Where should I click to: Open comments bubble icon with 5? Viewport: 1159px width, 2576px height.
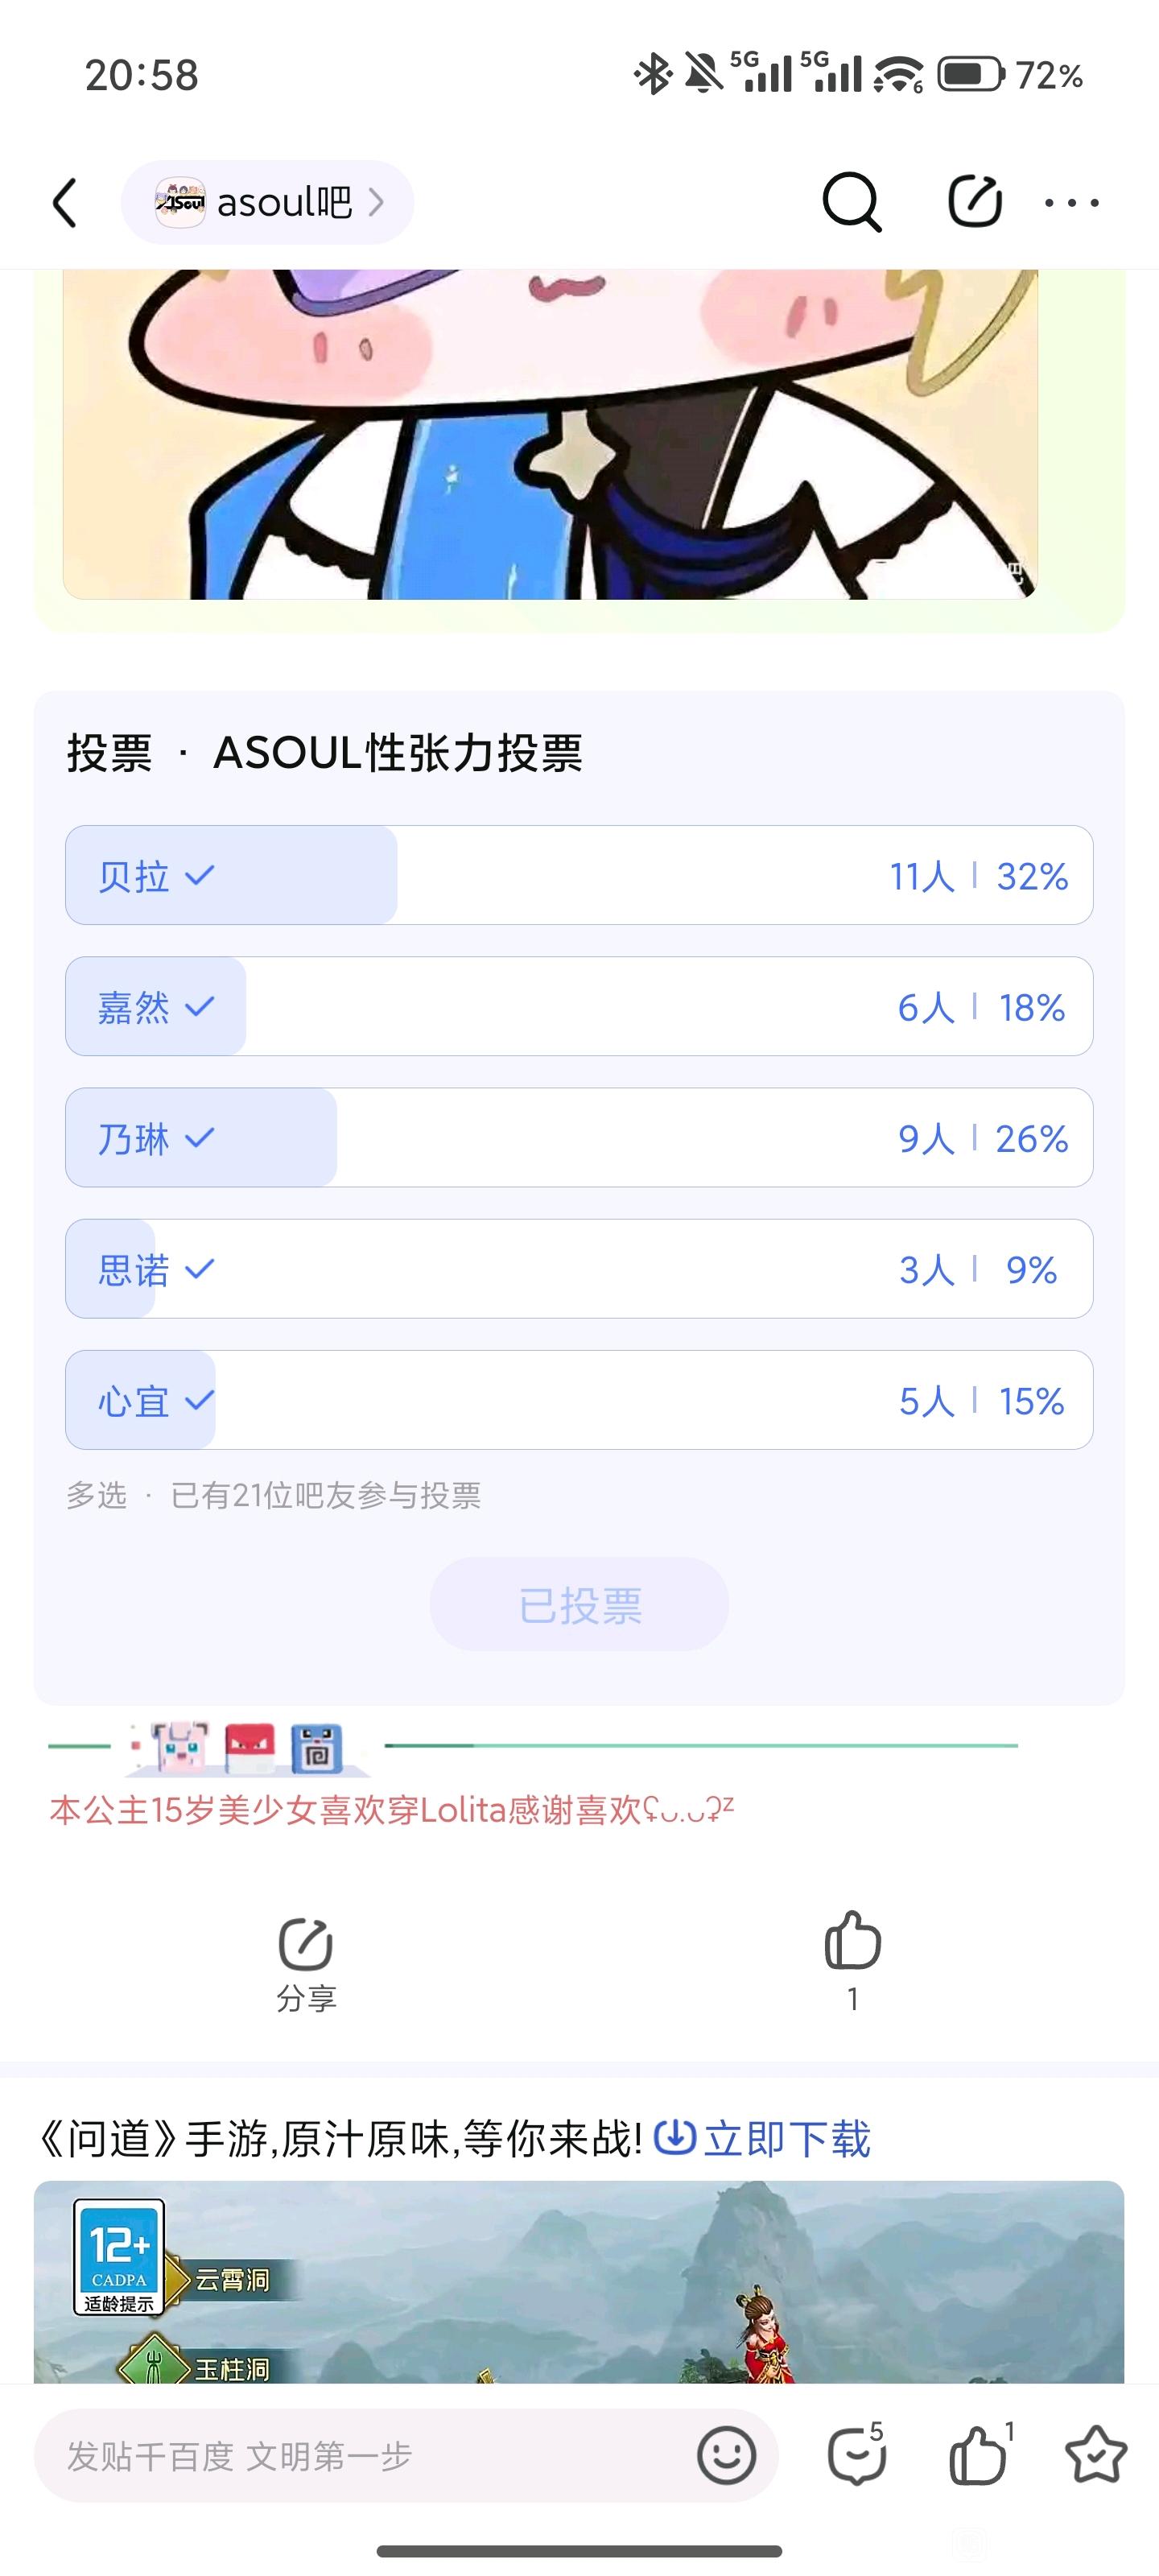tap(856, 2455)
